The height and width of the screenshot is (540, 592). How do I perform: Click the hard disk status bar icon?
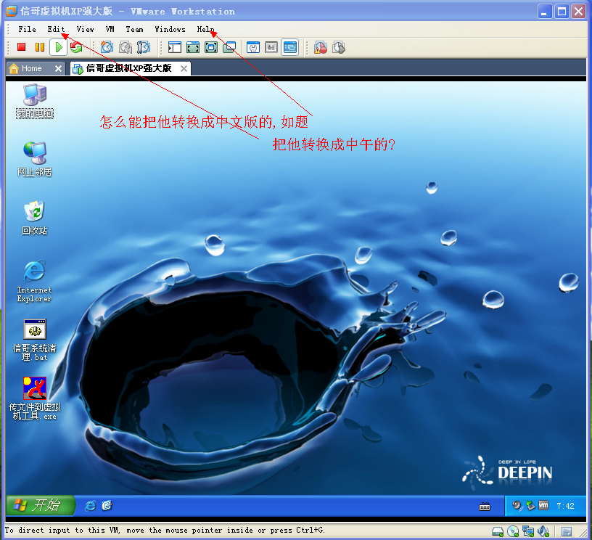pos(498,532)
